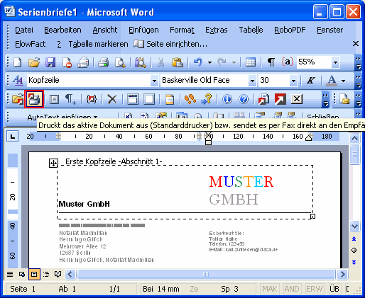Screen dimensions: 365x298
Task: Toggle italic formatting with the K button
Action: [x=311, y=81]
